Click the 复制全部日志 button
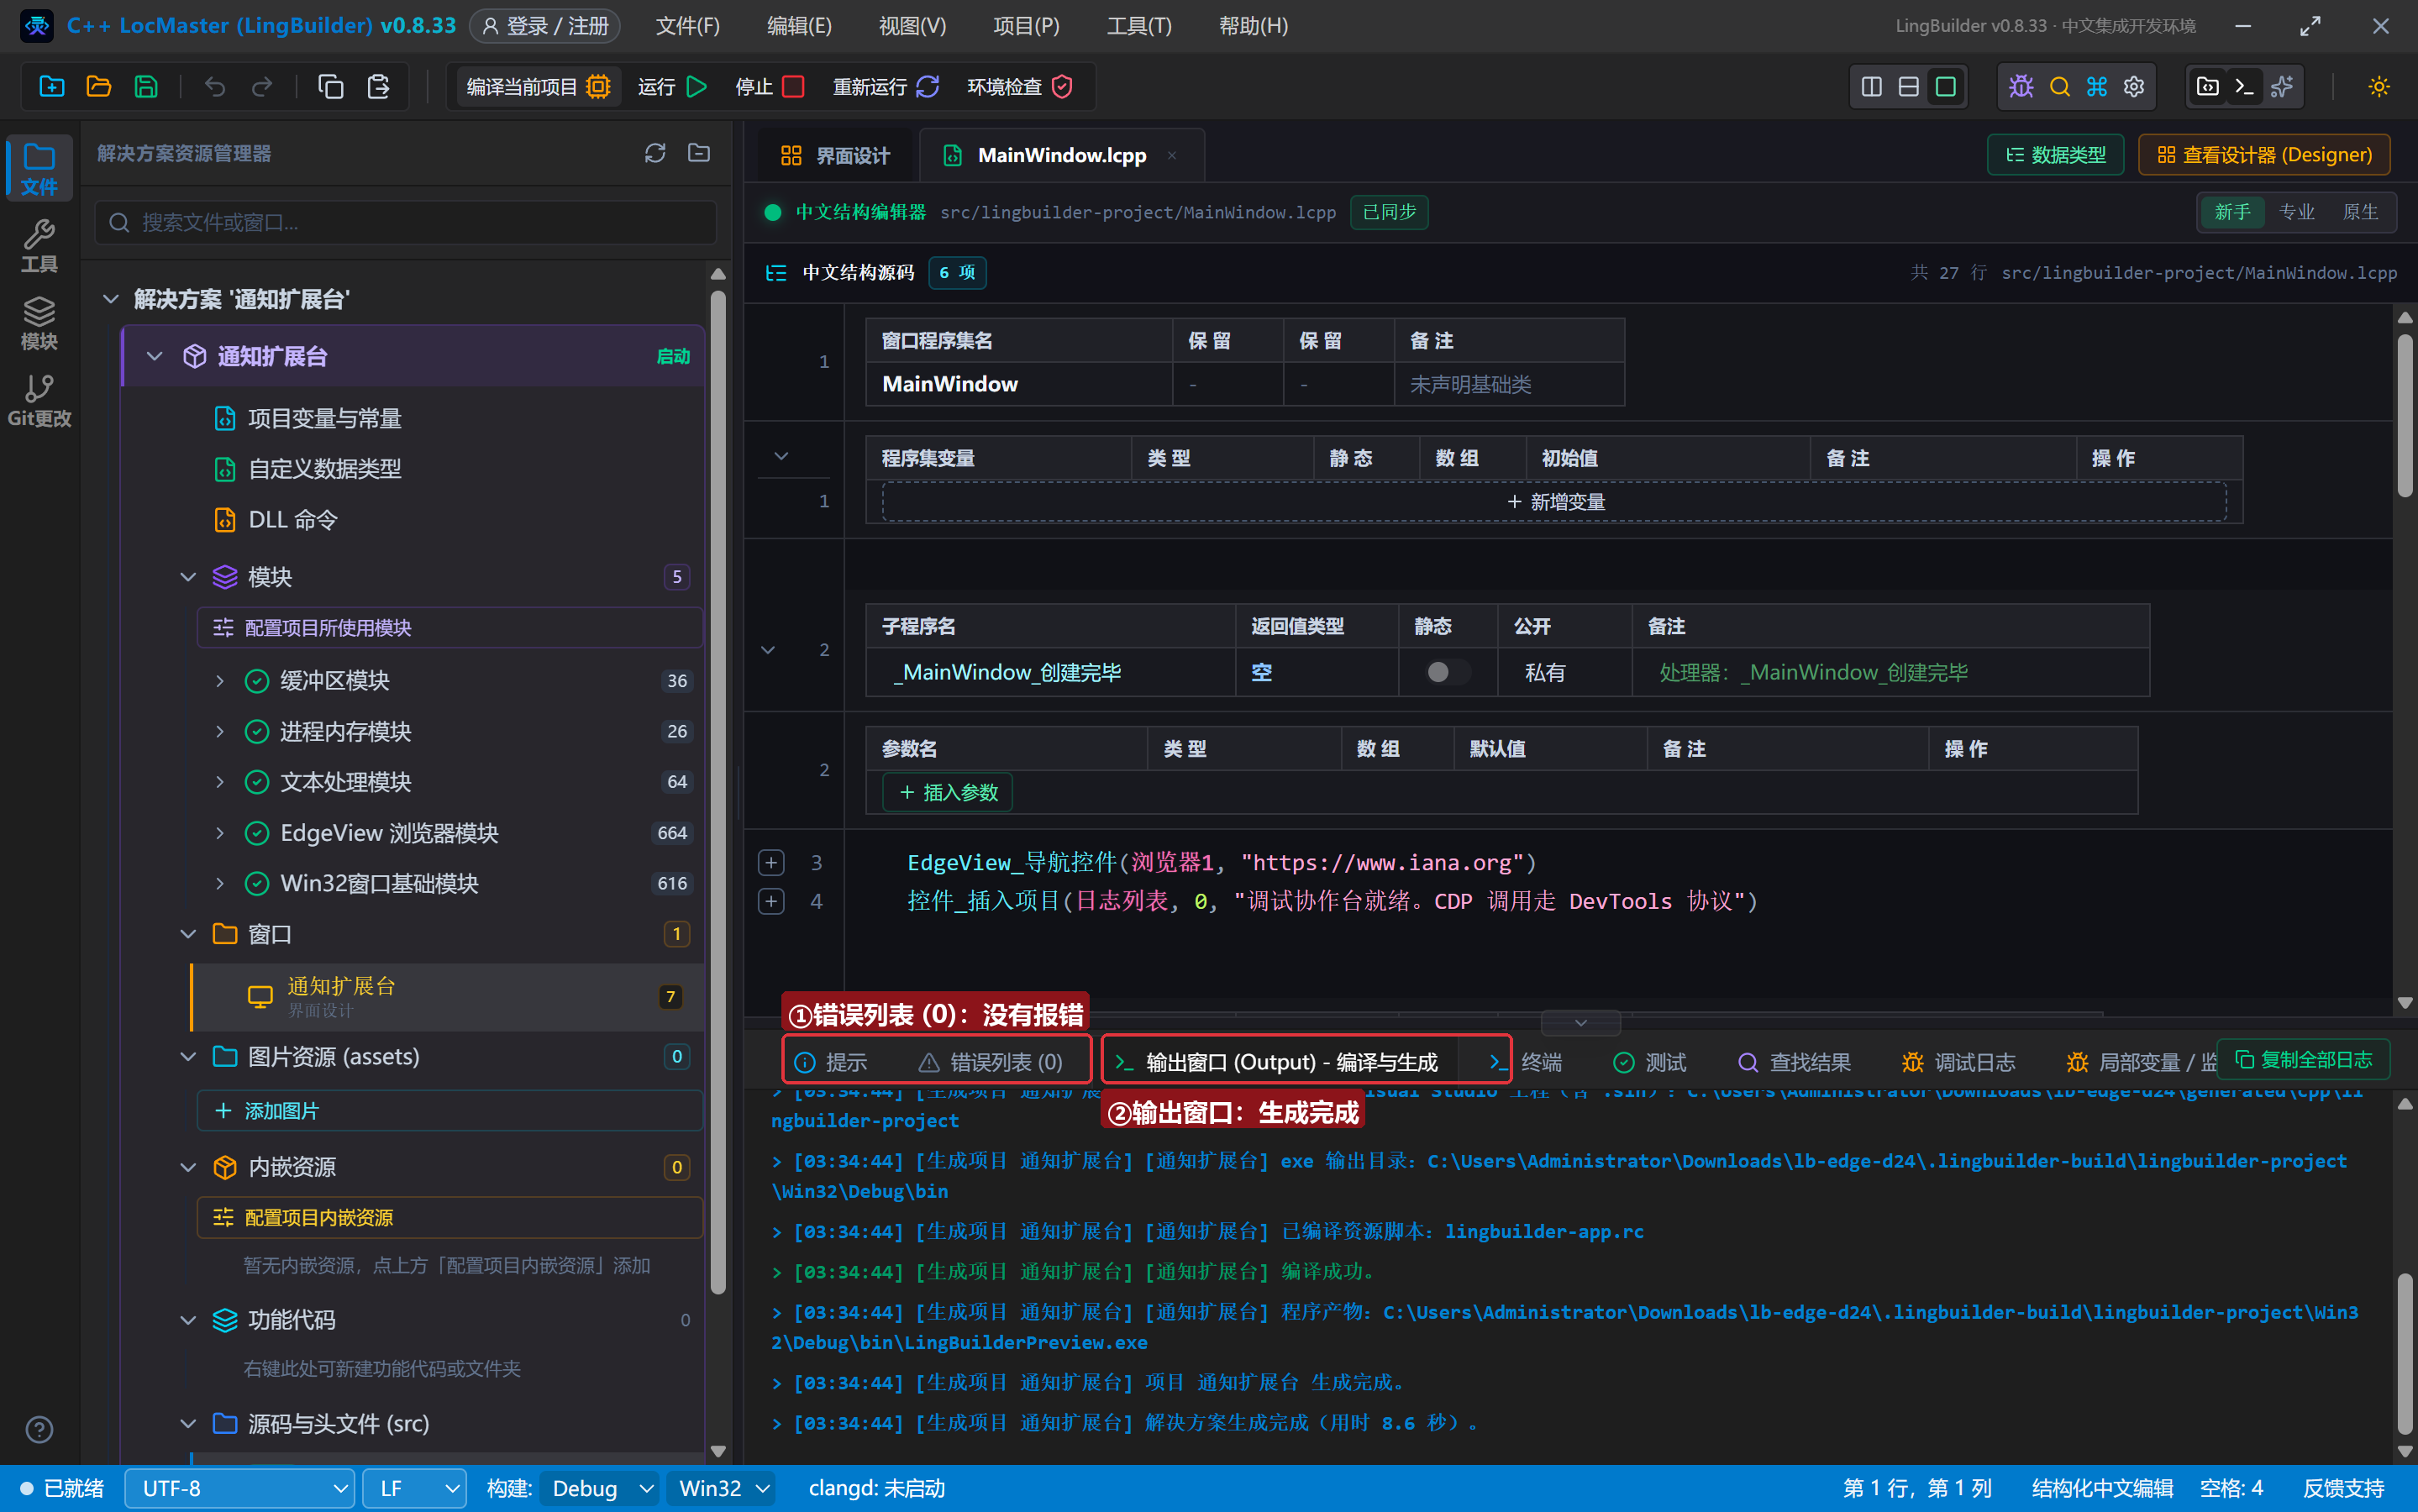 pyautogui.click(x=2303, y=1060)
